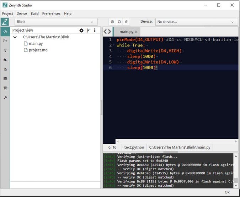The height and width of the screenshot is (197, 240).
Task: Click the text:python status entry
Action: click(134, 147)
